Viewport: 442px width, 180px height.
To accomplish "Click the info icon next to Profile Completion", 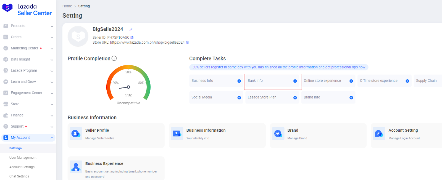I will (x=114, y=59).
